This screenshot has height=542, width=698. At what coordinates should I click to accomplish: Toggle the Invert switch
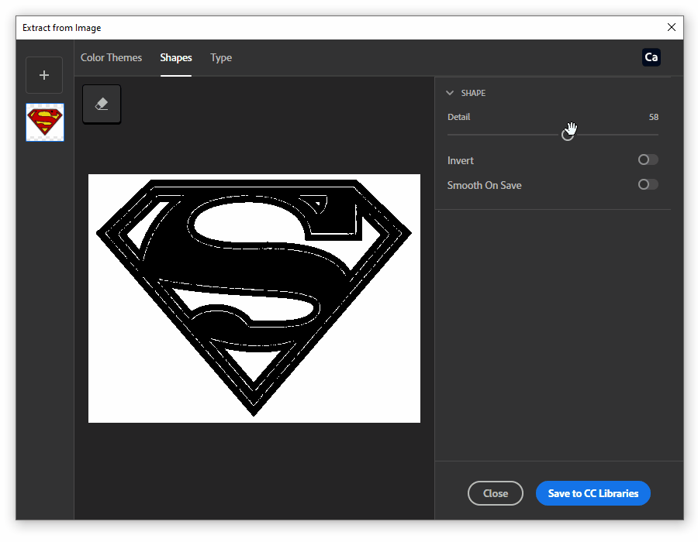coord(648,160)
